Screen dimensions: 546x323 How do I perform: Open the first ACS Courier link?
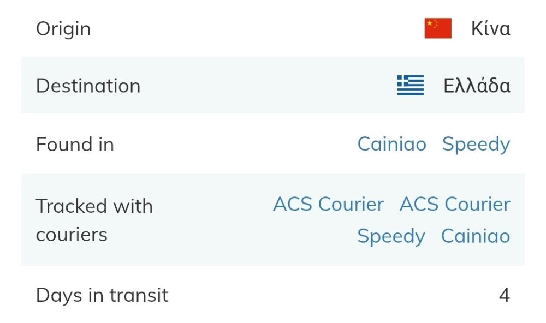pos(328,204)
